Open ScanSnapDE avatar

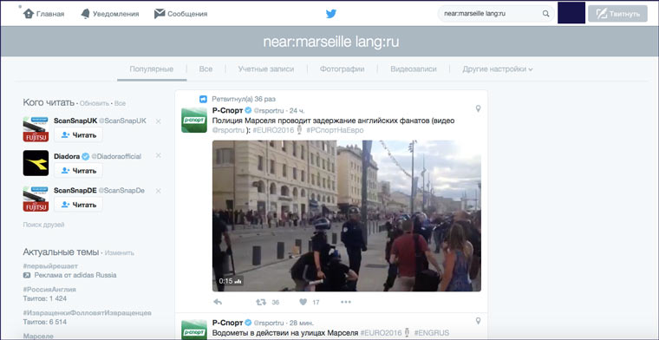pos(36,199)
